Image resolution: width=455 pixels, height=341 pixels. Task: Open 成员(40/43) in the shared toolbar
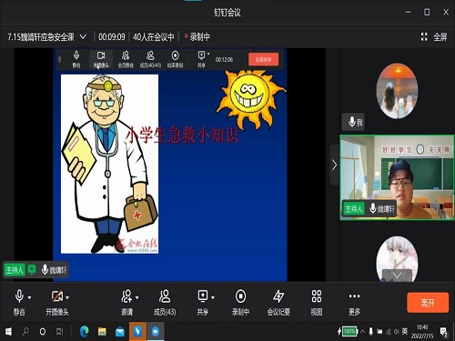tap(150, 59)
